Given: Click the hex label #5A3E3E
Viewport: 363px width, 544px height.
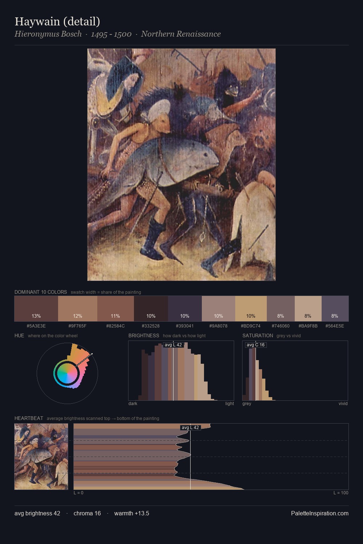Looking at the screenshot, I should 36,326.
